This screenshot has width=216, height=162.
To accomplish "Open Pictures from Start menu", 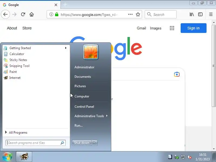I will pyautogui.click(x=80, y=86).
